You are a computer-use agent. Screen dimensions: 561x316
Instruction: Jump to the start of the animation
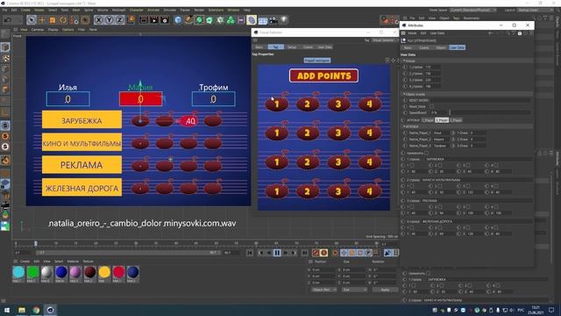tap(250, 253)
